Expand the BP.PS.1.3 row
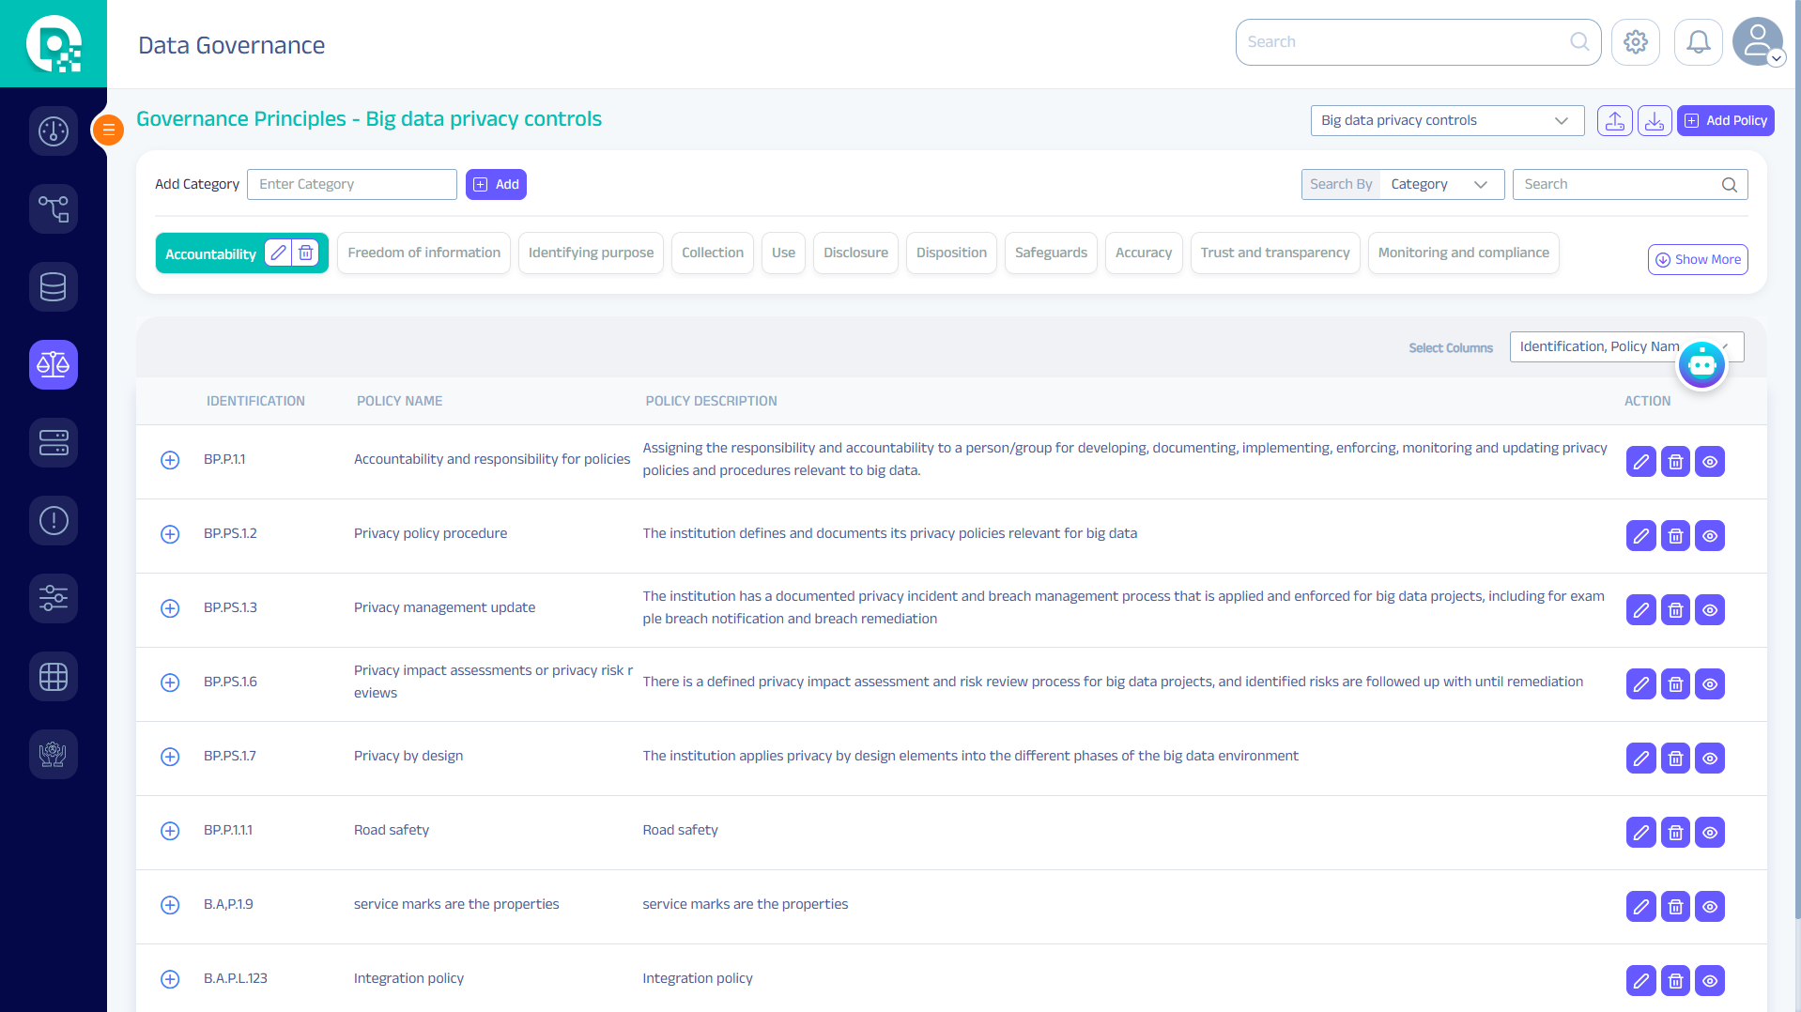This screenshot has width=1801, height=1012. (170, 608)
